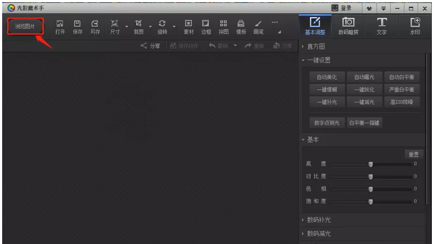This screenshot has width=434, height=244.
Task: Select the 尺寸 resize tool
Action: click(x=115, y=27)
